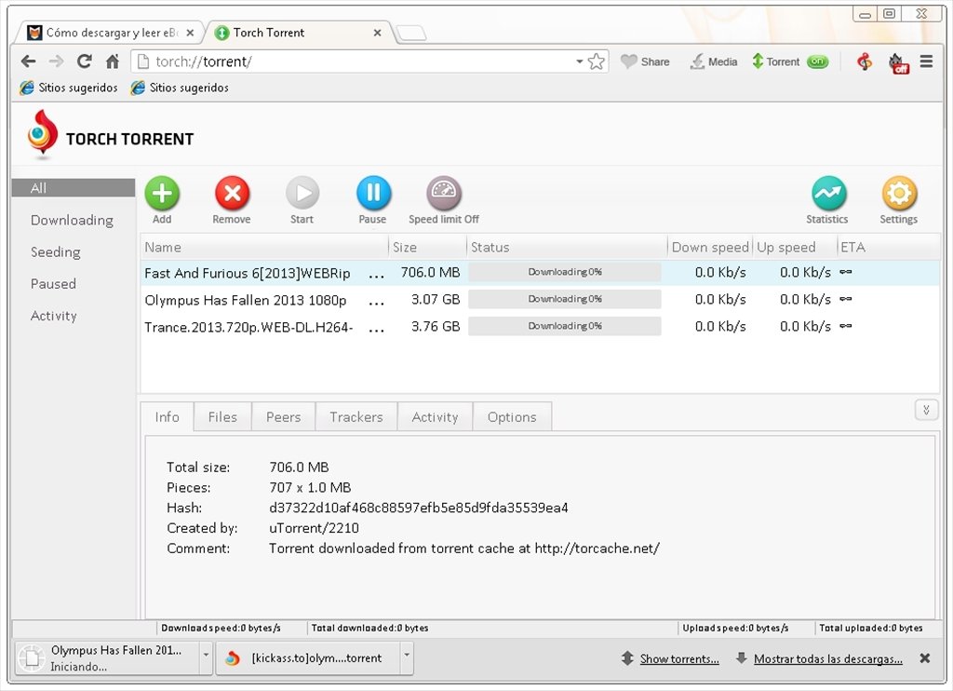The height and width of the screenshot is (691, 953).
Task: Bookmark this page with the star icon
Action: pos(597,61)
